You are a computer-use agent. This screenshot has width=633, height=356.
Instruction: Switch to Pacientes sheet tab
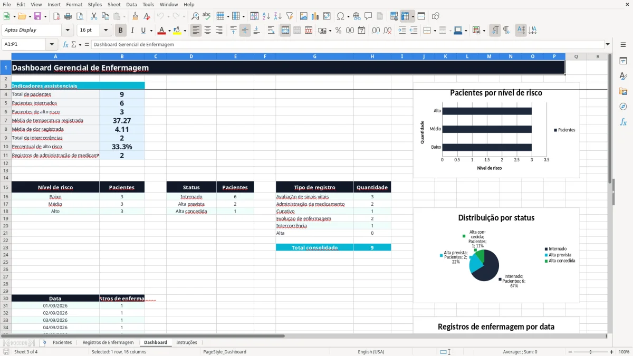click(62, 342)
